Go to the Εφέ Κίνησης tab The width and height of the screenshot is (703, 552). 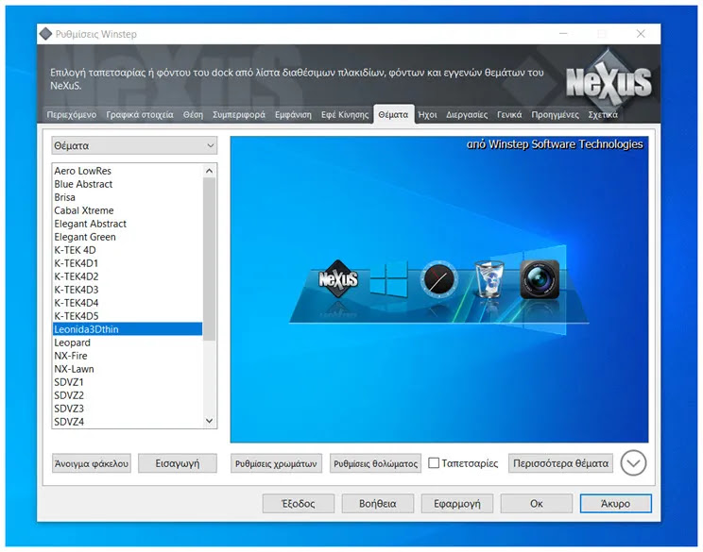click(x=344, y=114)
